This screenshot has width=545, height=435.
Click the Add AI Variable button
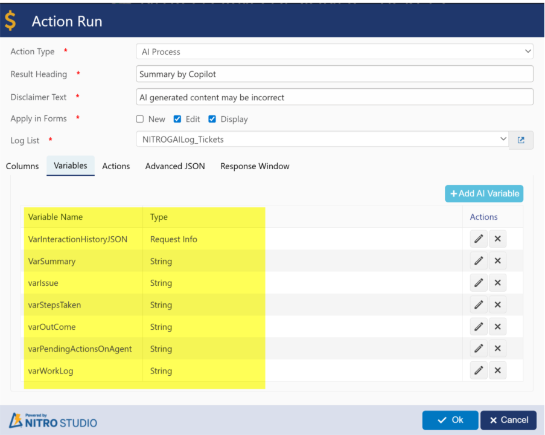pyautogui.click(x=484, y=193)
